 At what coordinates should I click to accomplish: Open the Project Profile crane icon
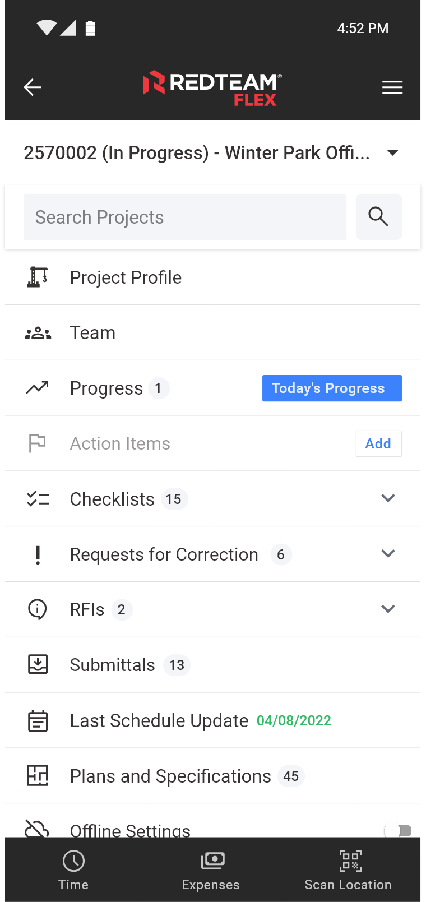coord(38,277)
